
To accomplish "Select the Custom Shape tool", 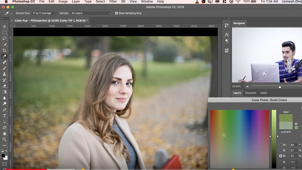I will [4, 127].
